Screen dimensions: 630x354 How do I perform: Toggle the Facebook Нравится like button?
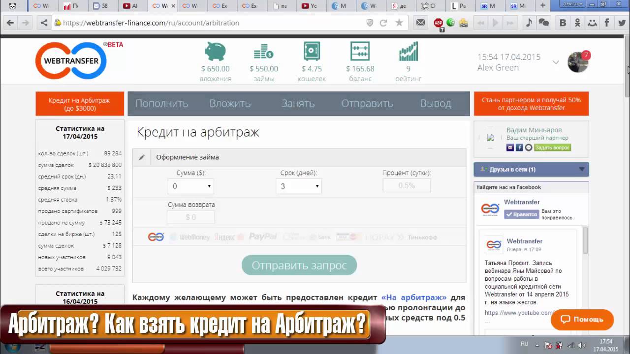coord(521,214)
